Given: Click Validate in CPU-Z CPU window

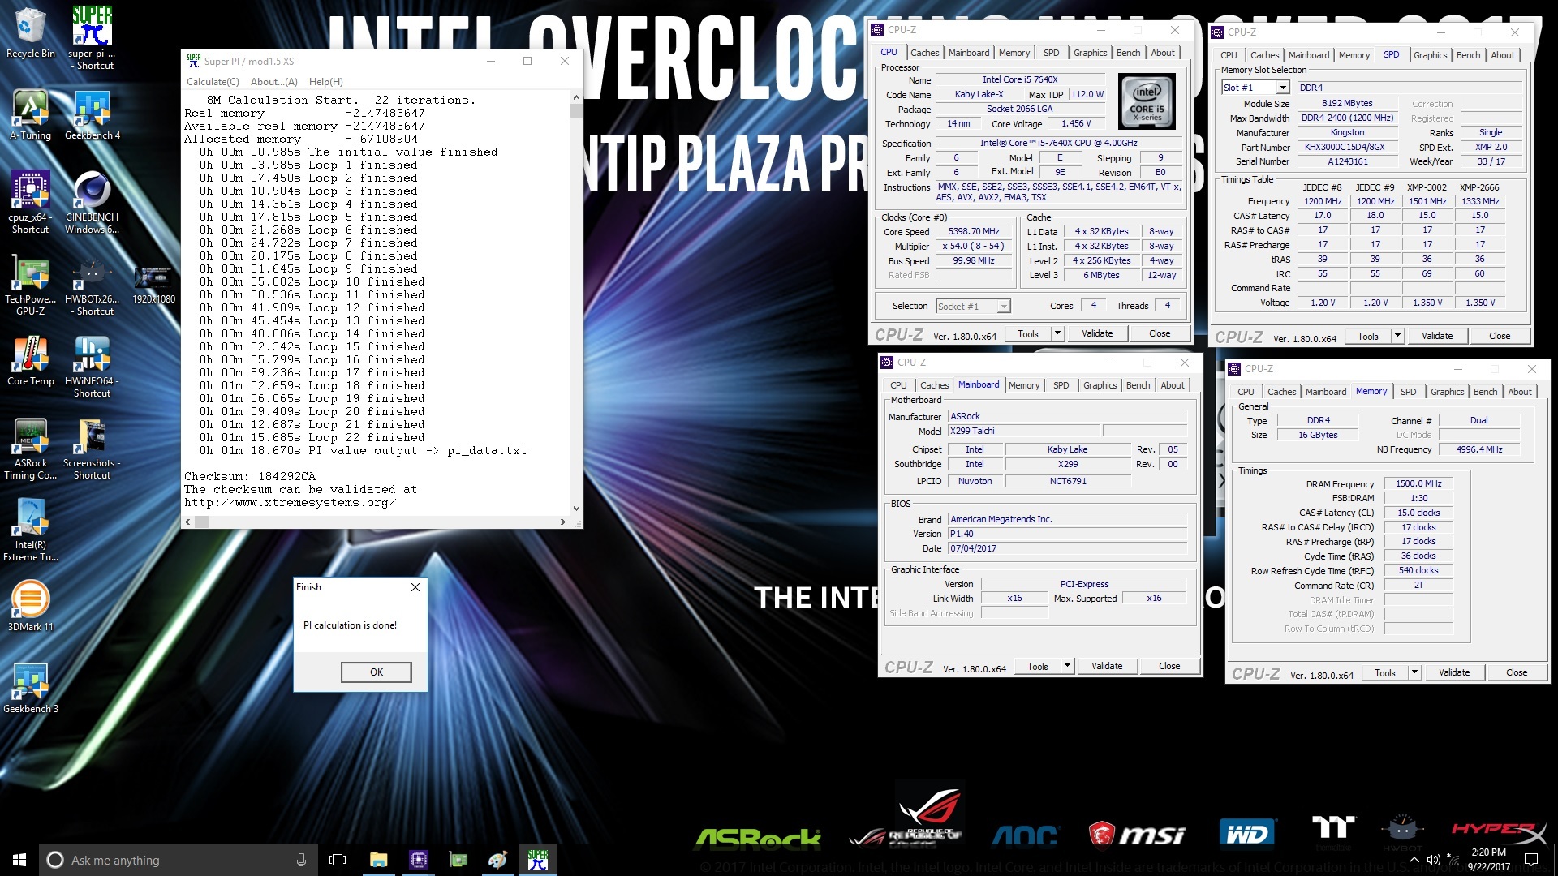Looking at the screenshot, I should (x=1097, y=333).
